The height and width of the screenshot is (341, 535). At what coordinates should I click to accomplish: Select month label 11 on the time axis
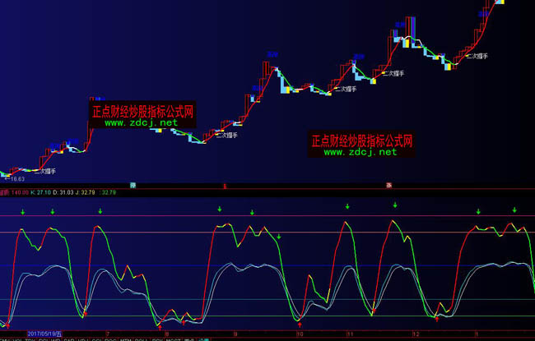[x=349, y=335]
